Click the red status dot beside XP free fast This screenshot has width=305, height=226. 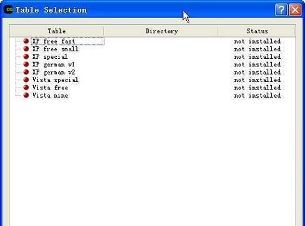[26, 41]
